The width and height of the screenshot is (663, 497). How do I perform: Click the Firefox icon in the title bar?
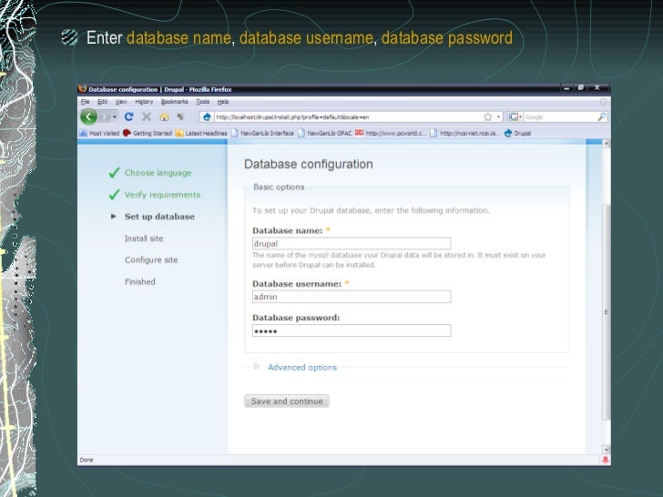pos(83,89)
